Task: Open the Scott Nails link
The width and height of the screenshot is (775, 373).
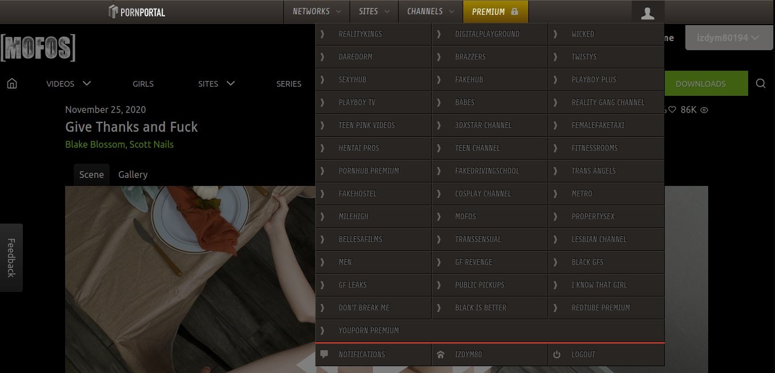Action: [151, 144]
